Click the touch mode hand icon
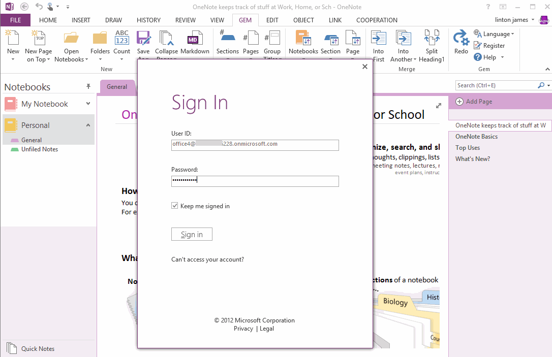Viewport: 552px width, 357px height. tap(50, 6)
